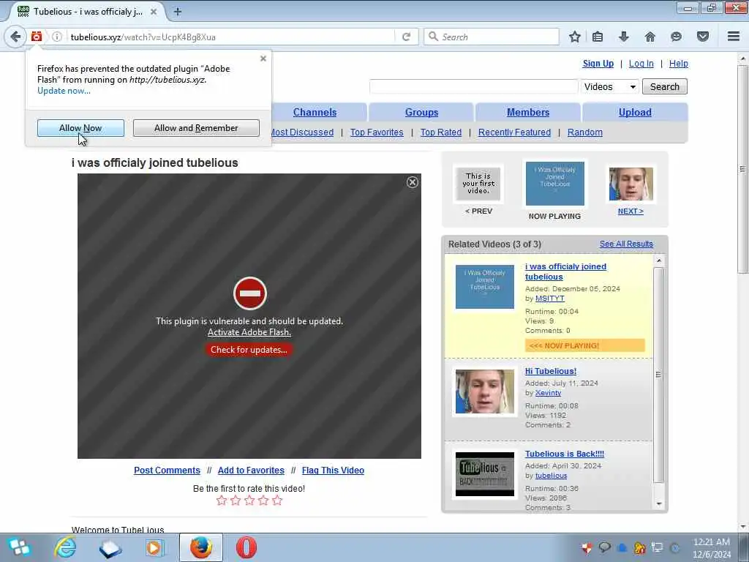Select Top Rated submenu link
Viewport: 749px width, 562px height.
[x=441, y=132]
